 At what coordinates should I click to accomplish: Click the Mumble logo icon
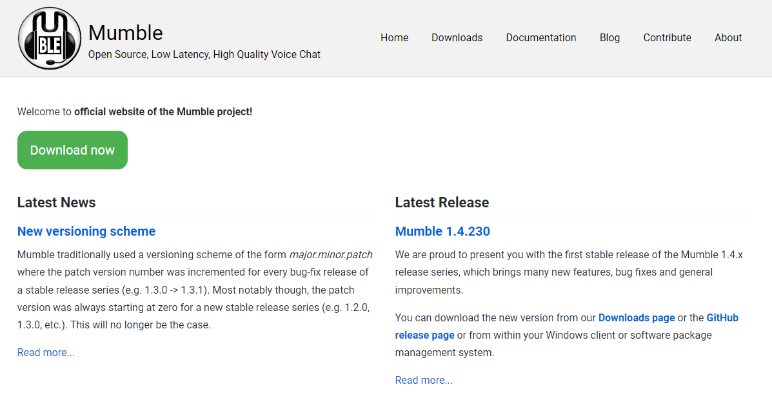click(x=49, y=37)
